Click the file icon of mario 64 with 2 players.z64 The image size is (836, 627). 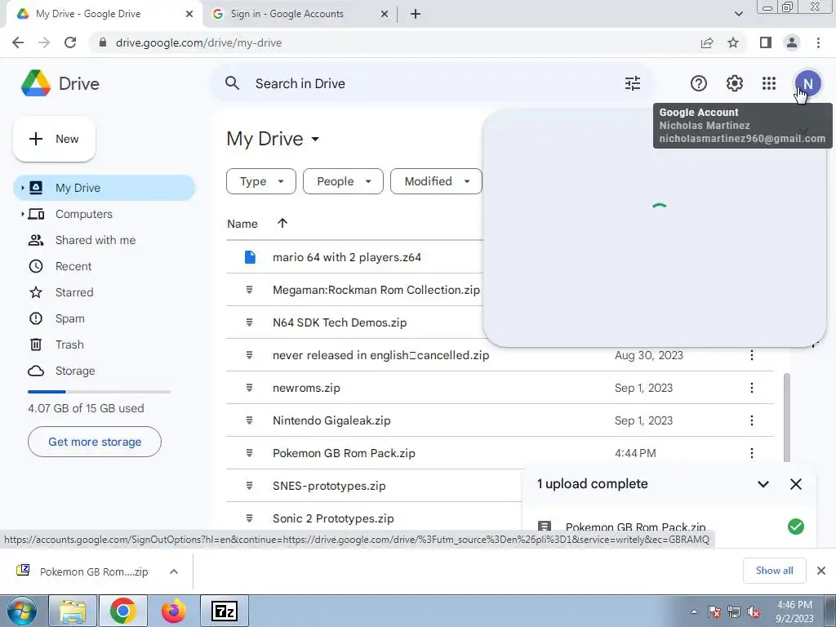tap(250, 257)
